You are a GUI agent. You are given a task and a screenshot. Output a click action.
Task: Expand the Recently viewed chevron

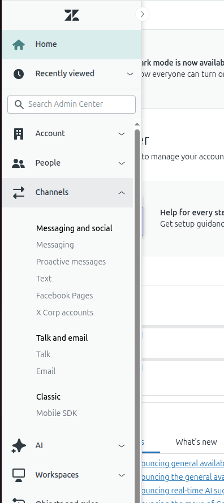point(130,74)
